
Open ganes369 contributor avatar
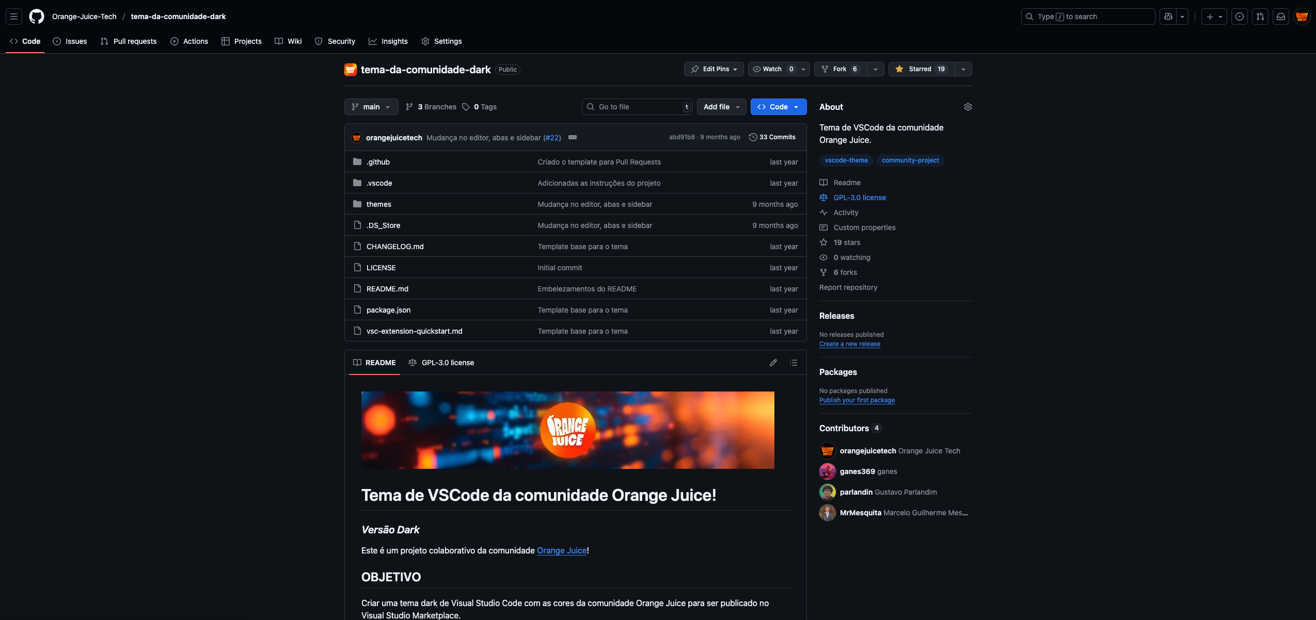[827, 471]
